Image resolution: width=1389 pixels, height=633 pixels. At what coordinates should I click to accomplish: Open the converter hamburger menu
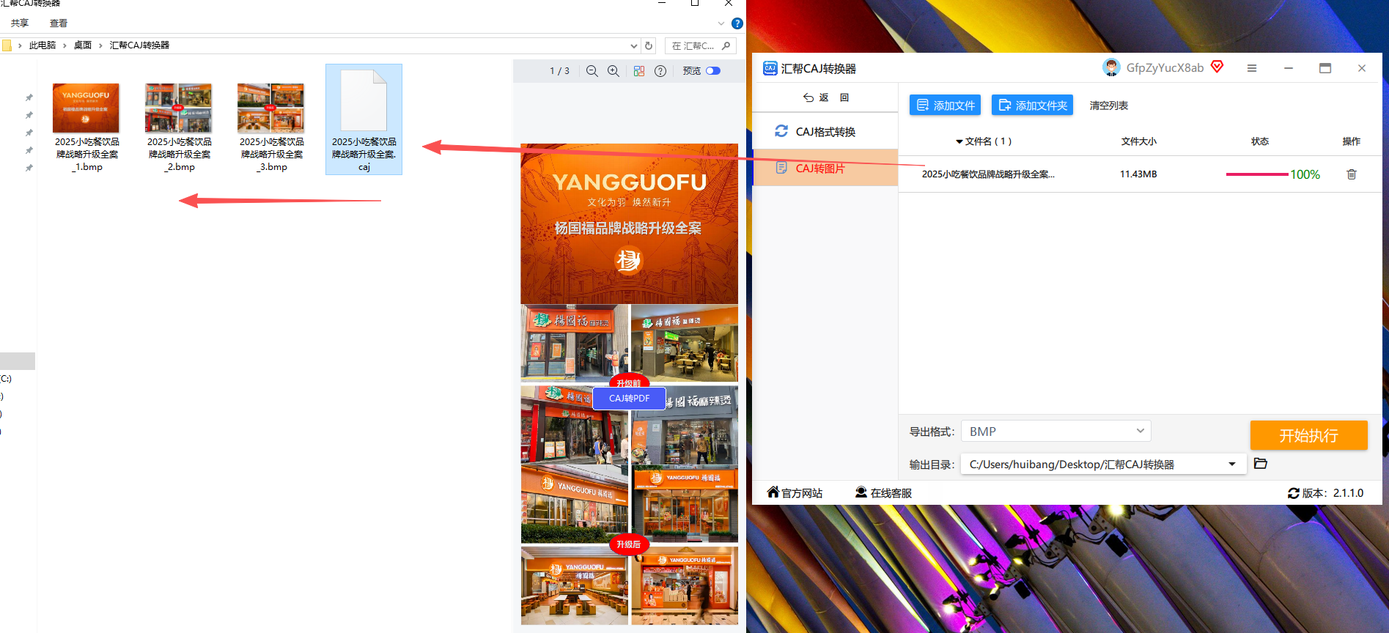pyautogui.click(x=1252, y=68)
